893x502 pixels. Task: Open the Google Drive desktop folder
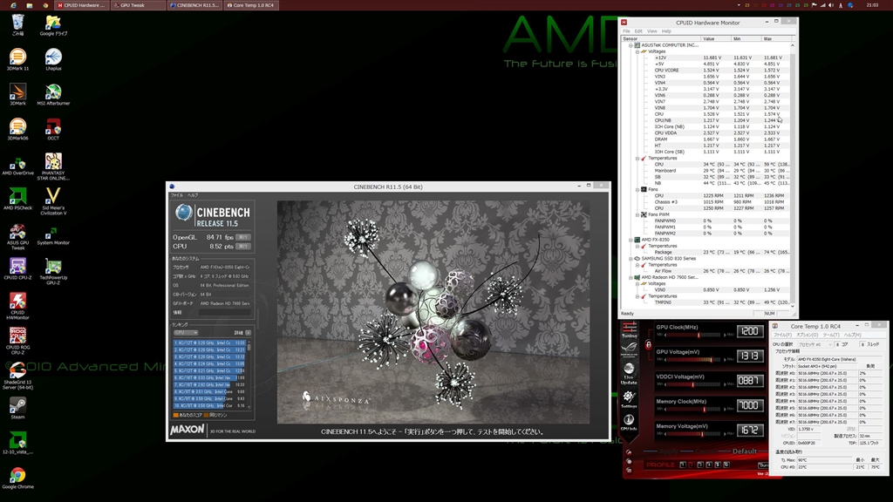click(x=53, y=25)
